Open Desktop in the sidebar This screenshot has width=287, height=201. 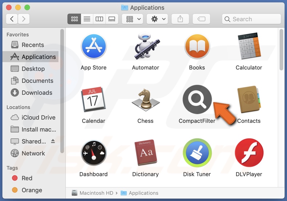pyautogui.click(x=31, y=69)
